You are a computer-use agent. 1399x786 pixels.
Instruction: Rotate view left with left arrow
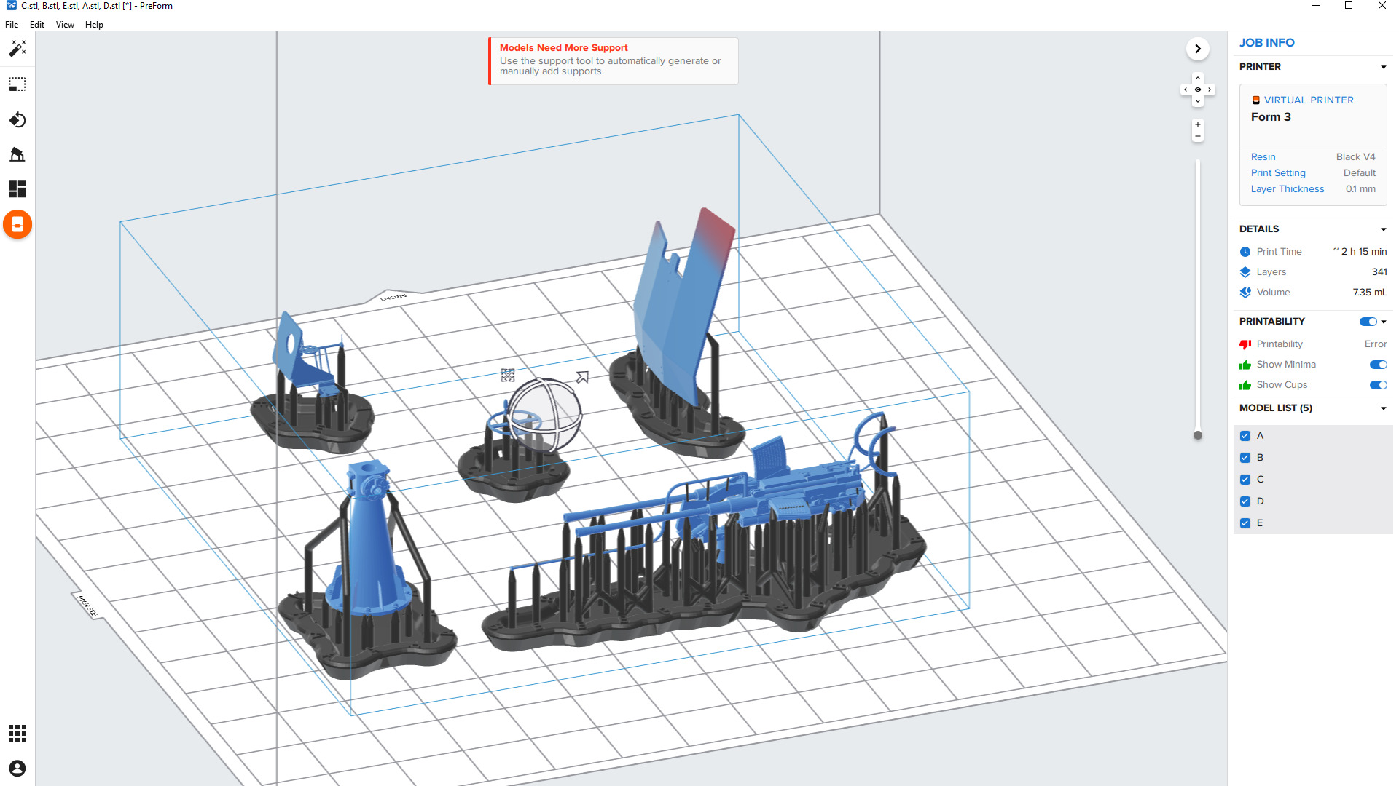click(x=1186, y=90)
